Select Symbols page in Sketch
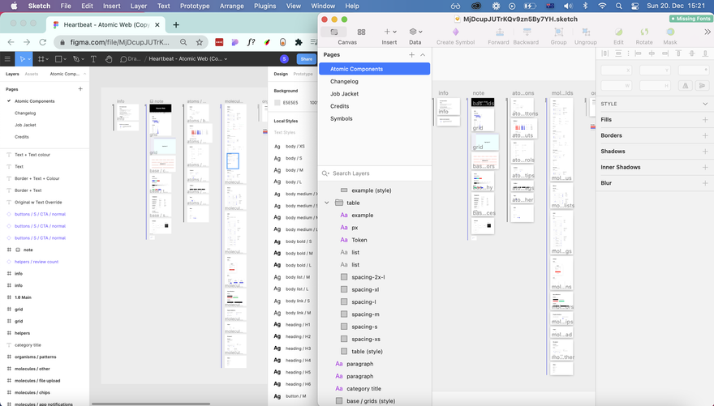The height and width of the screenshot is (406, 714). (342, 118)
